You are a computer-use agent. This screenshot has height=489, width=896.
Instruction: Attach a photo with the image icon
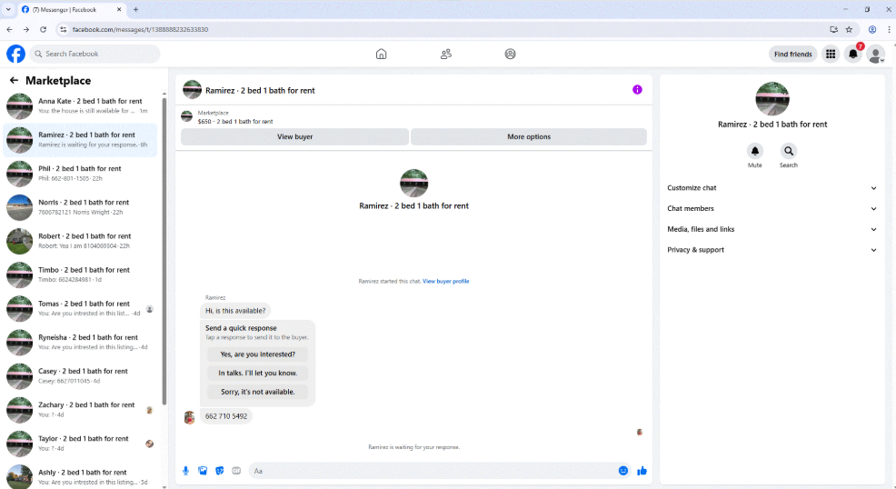tap(203, 471)
